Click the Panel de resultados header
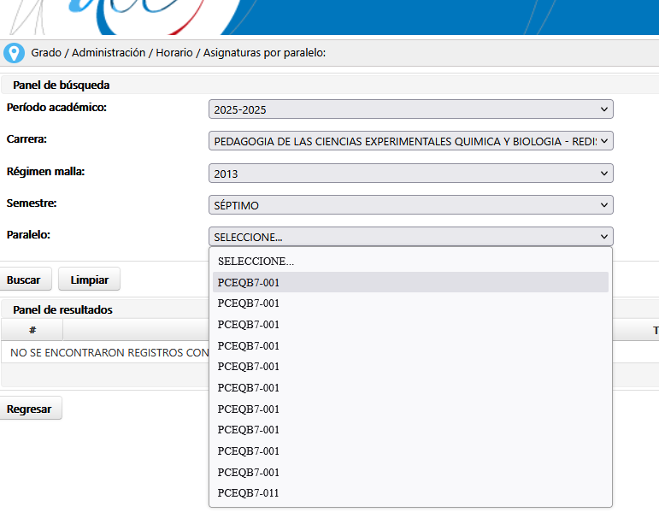 click(x=63, y=309)
